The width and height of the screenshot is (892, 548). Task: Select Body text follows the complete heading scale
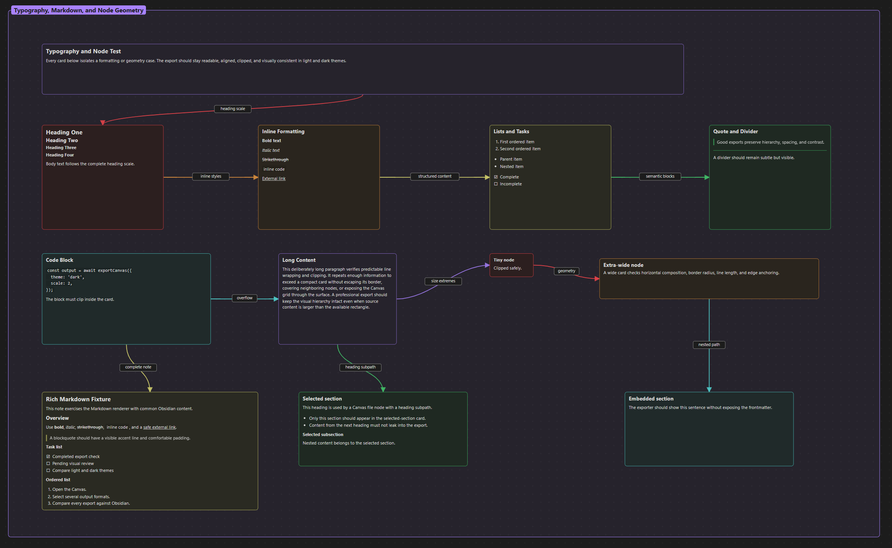pos(90,164)
